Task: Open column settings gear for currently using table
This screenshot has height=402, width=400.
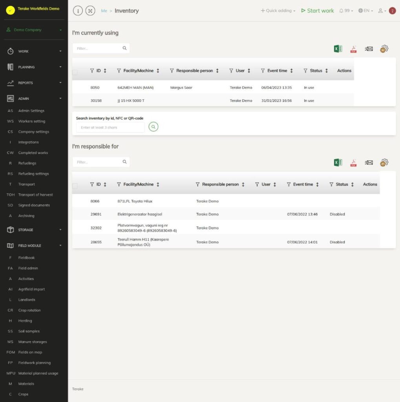Action: [384, 49]
